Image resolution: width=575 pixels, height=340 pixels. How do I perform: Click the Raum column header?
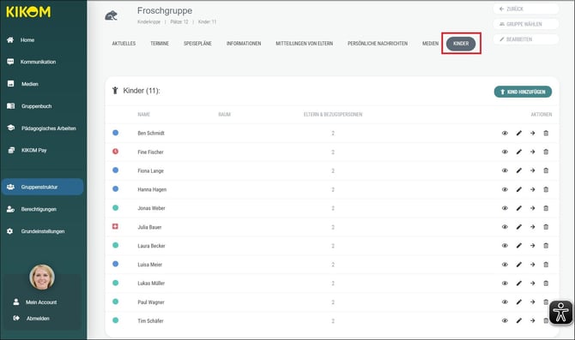(225, 115)
